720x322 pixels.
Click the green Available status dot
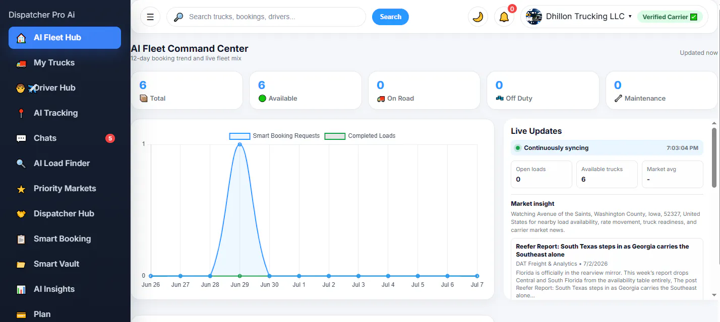(262, 98)
